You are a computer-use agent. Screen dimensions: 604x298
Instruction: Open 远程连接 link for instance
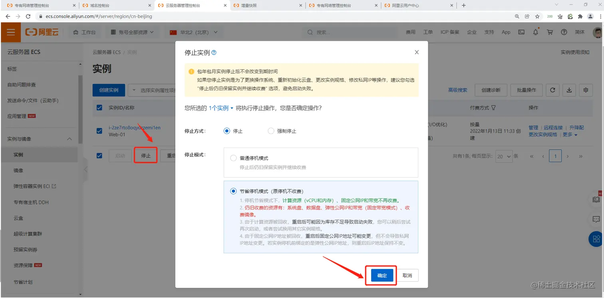click(x=553, y=128)
